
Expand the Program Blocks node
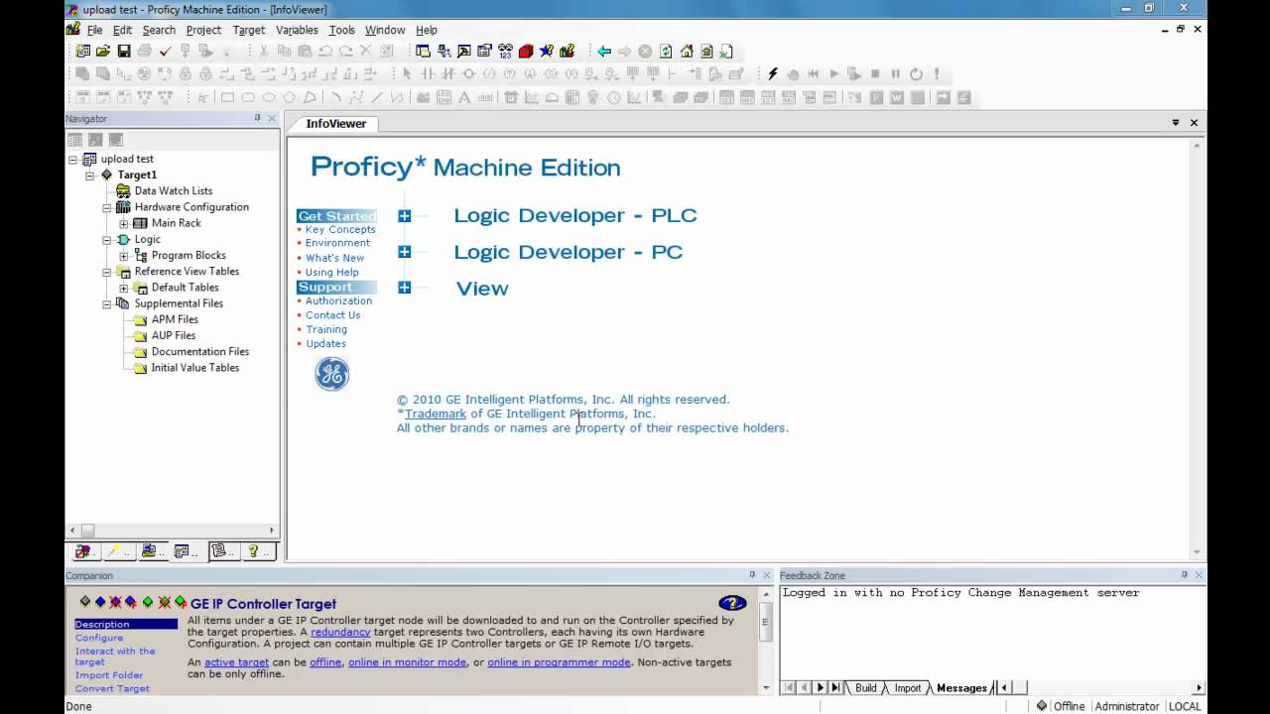click(124, 256)
